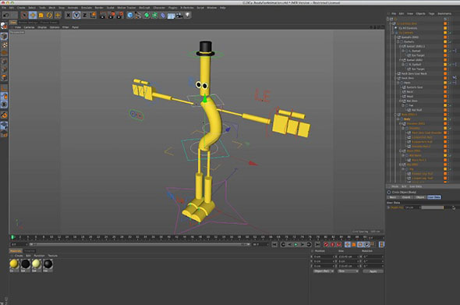Collapse the Hat tree item
This screenshot has width=460, height=305.
coord(403,105)
